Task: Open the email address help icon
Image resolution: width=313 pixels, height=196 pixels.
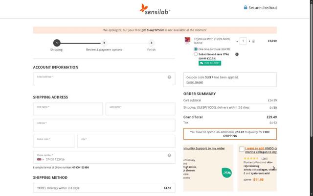Action: click(x=169, y=77)
